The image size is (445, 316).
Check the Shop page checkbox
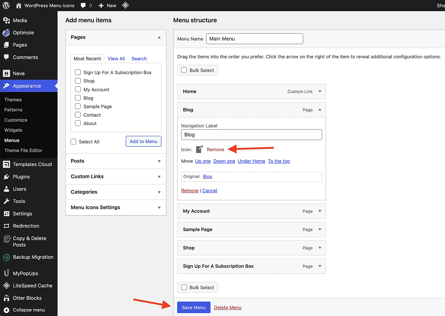click(78, 81)
